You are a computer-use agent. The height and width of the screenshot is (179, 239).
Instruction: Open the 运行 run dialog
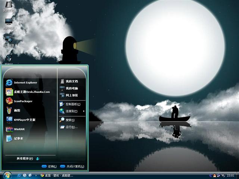pos(71,127)
